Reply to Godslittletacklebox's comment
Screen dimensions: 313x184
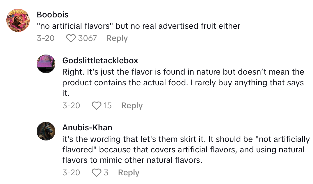pos(132,106)
